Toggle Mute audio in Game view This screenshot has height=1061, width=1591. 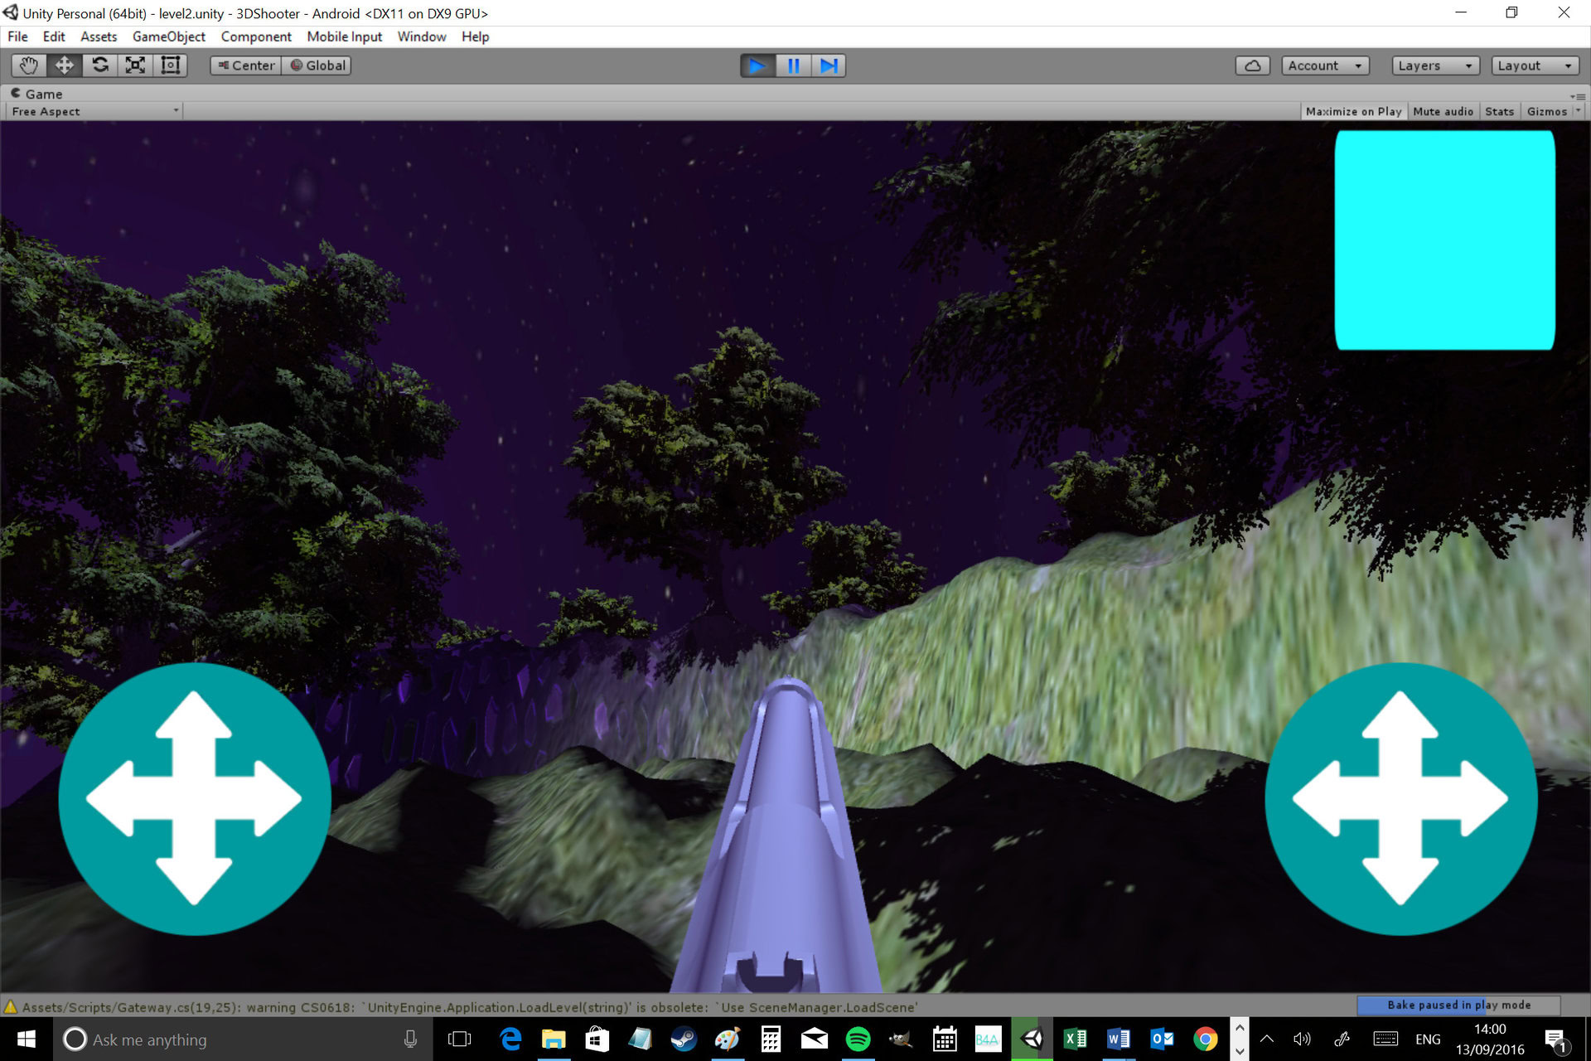[1443, 111]
